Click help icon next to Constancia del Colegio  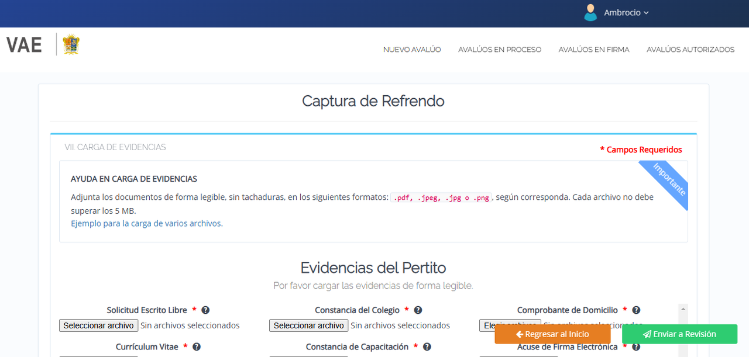pyautogui.click(x=418, y=310)
